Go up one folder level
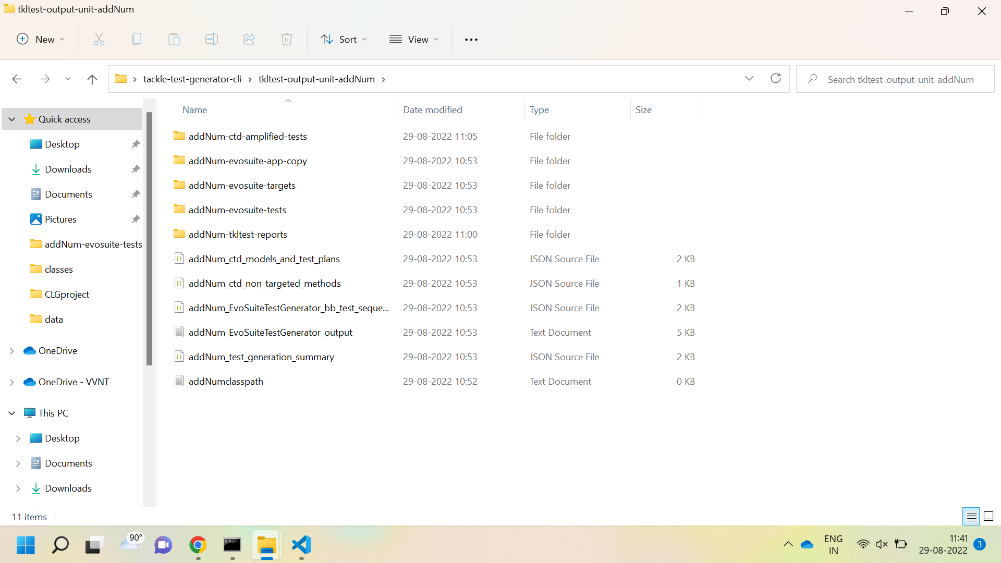1001x563 pixels. (x=92, y=79)
